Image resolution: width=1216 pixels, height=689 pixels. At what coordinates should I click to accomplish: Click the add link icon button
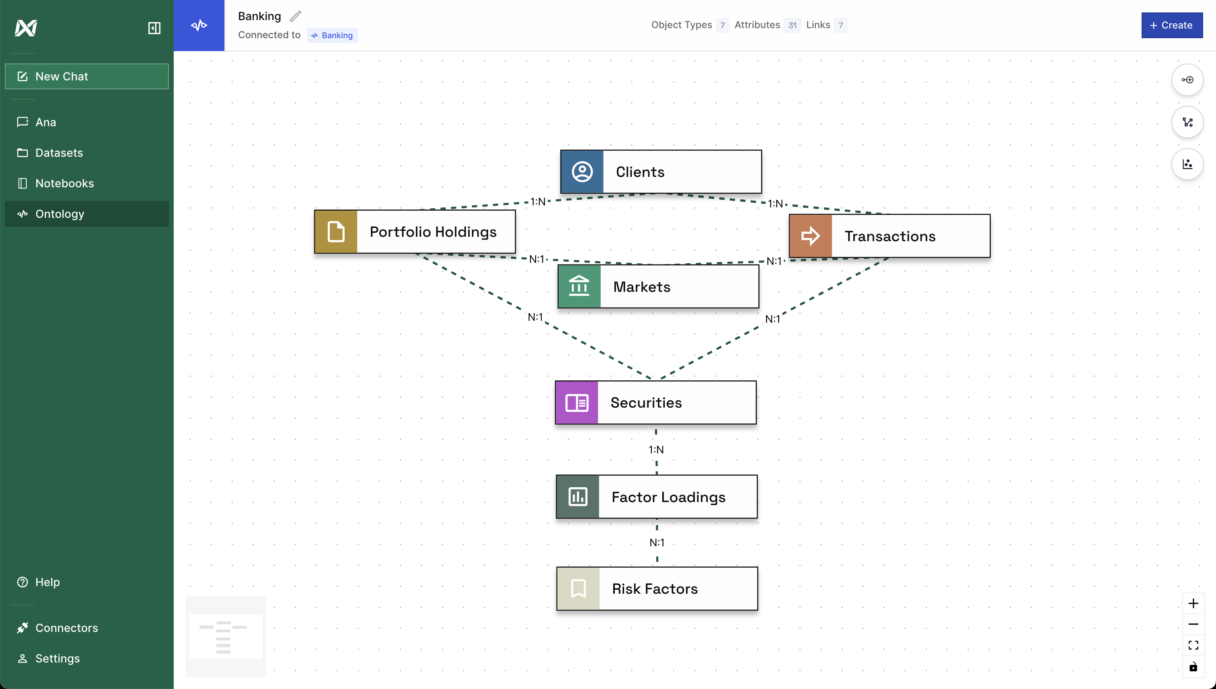click(1187, 80)
